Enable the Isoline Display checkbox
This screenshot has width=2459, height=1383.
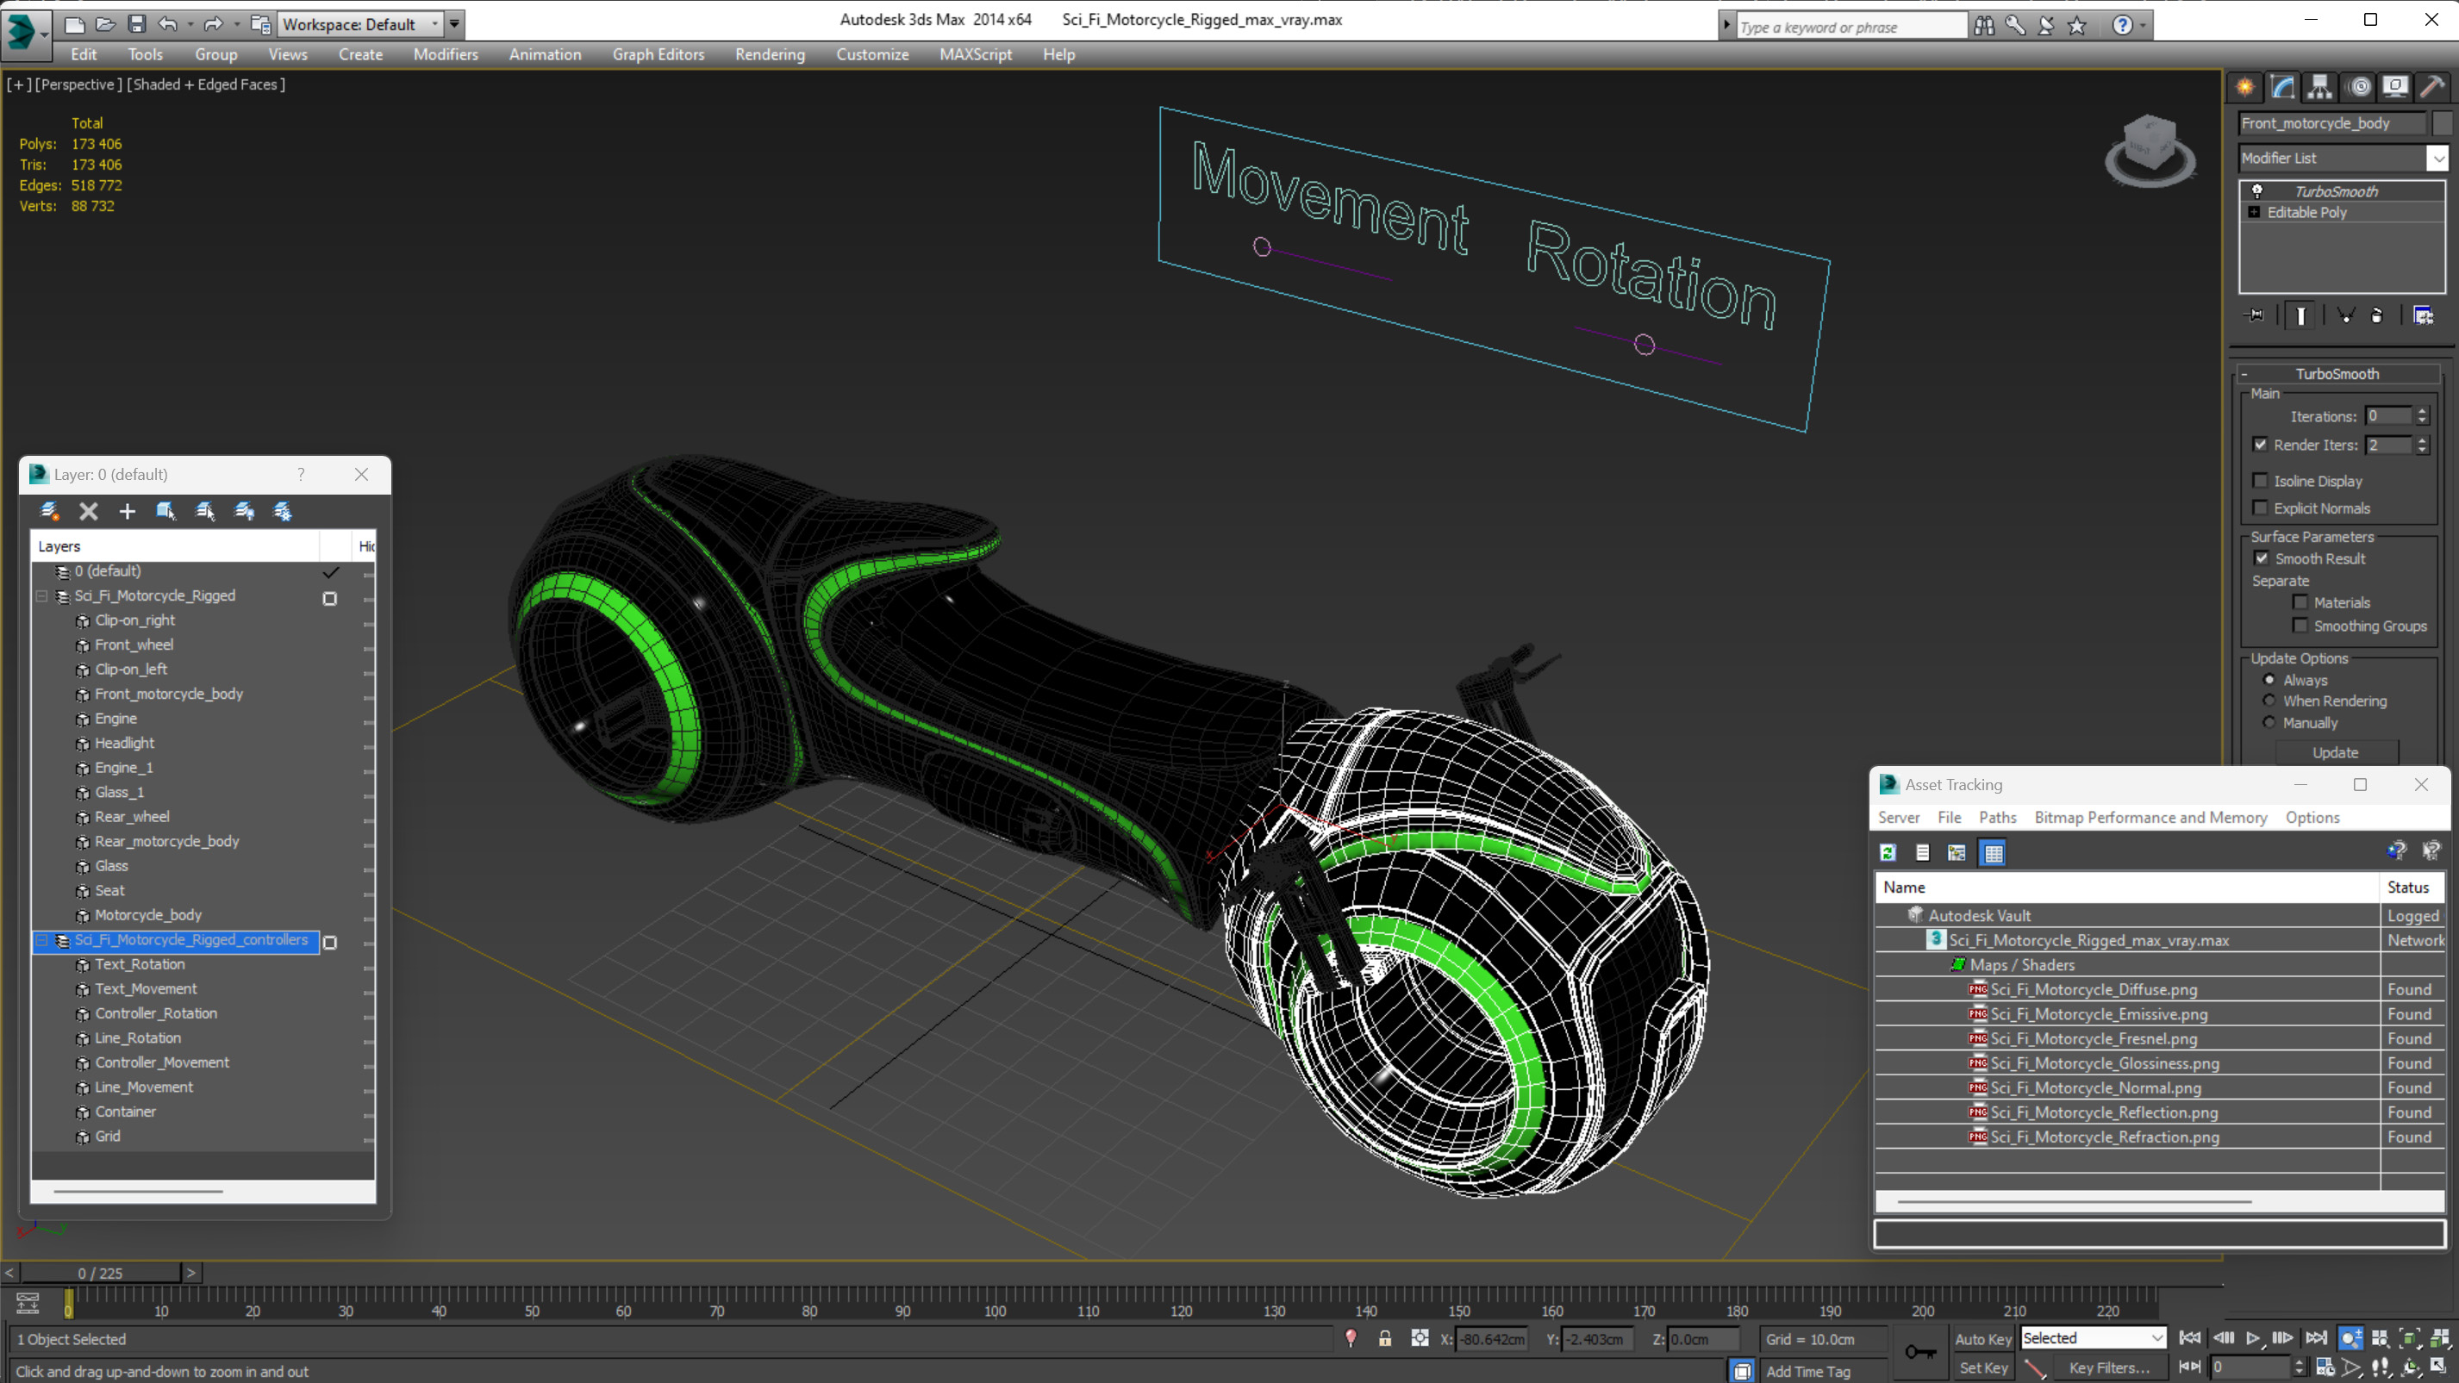coord(2261,481)
